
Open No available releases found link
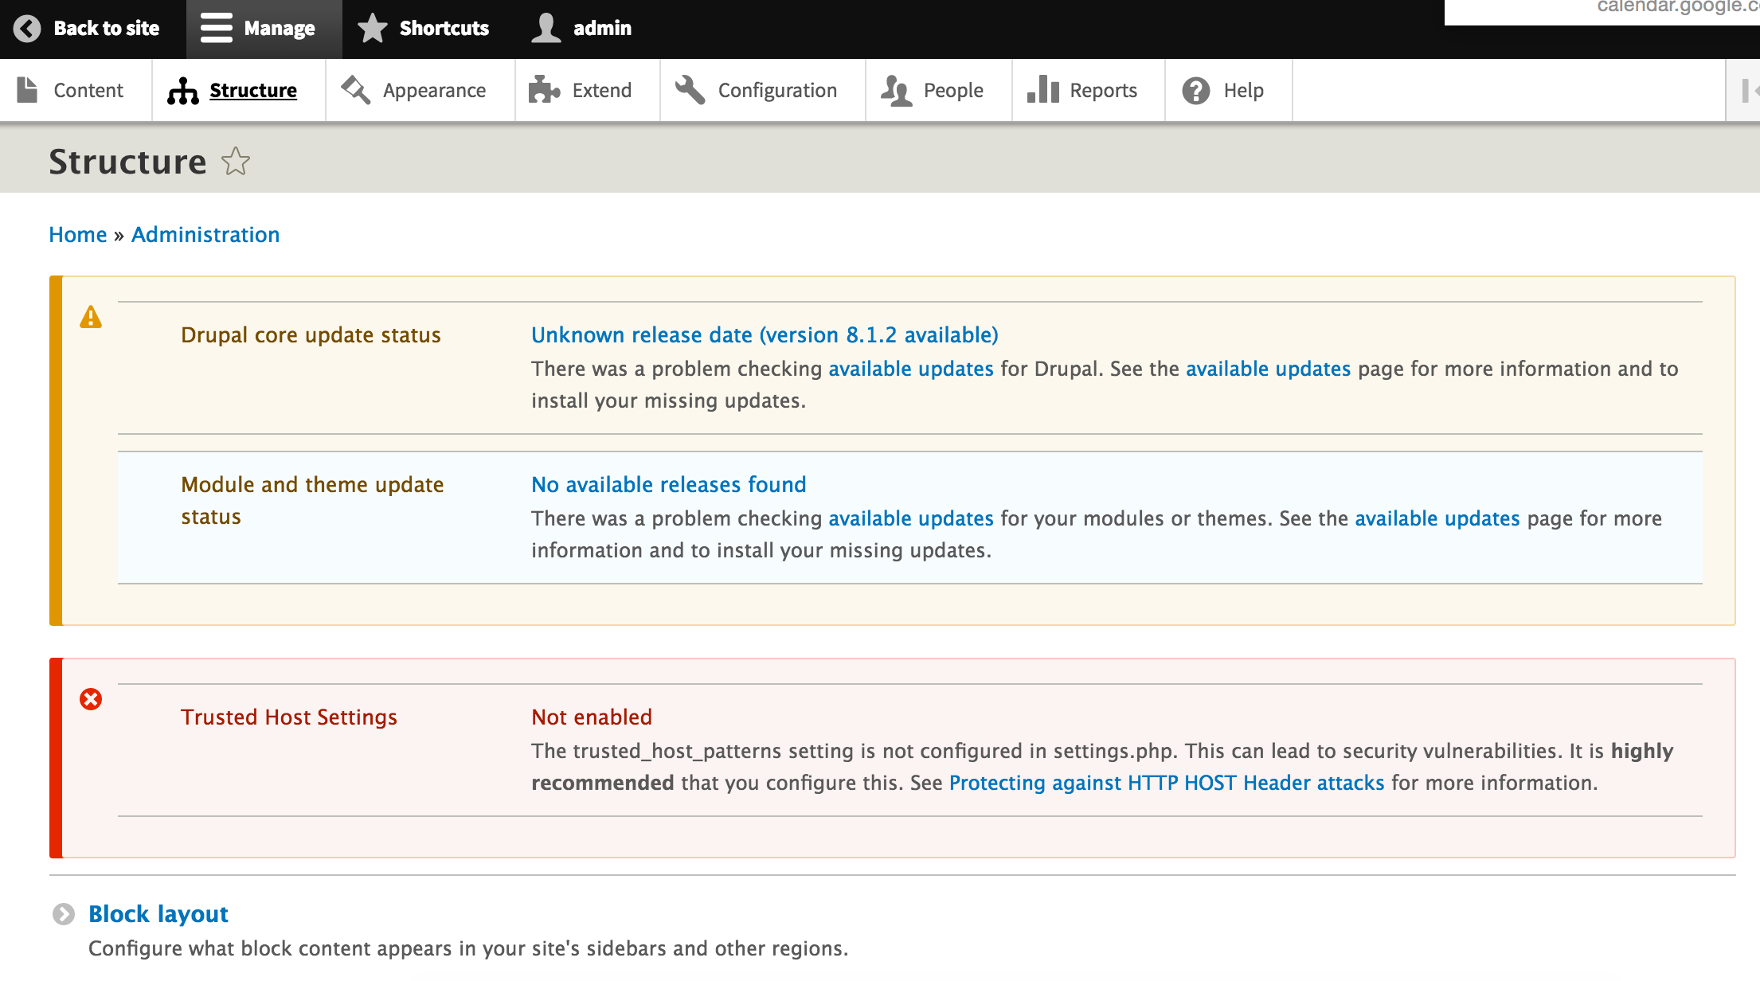[669, 485]
